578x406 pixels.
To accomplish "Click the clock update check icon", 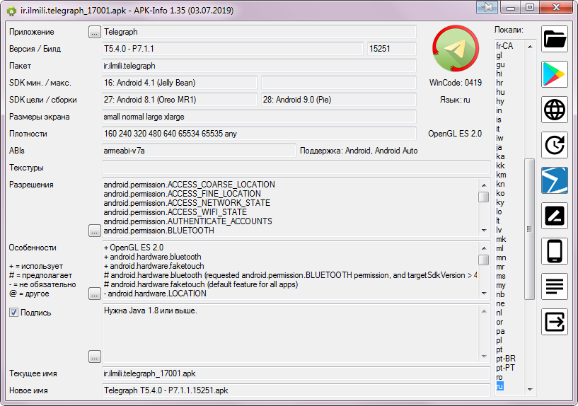I will click(x=555, y=145).
